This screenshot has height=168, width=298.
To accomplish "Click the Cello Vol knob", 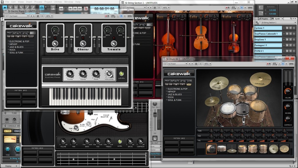I will (x=206, y=17).
